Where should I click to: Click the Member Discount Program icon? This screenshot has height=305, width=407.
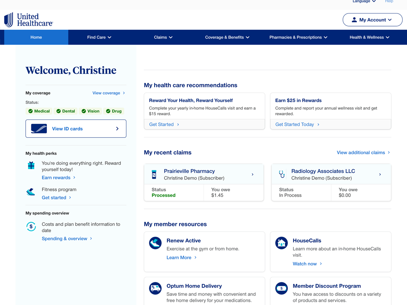[281, 288]
